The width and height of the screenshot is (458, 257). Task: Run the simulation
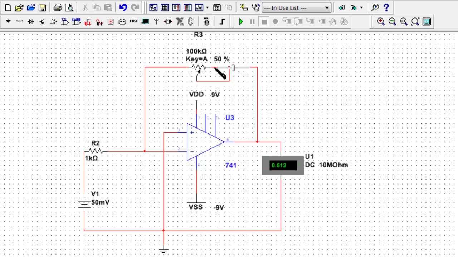click(x=241, y=22)
